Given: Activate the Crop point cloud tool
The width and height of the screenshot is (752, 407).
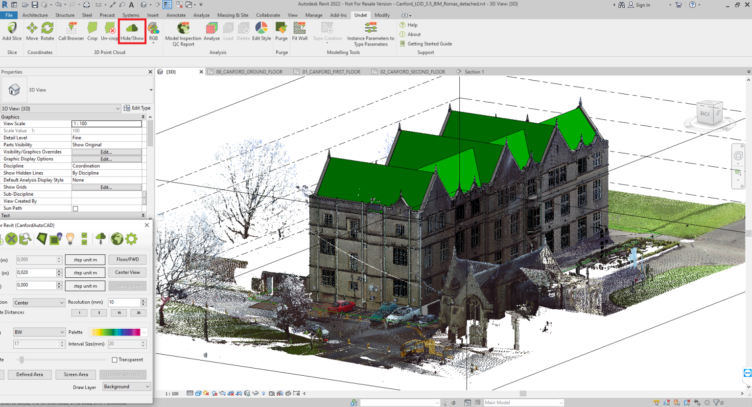Looking at the screenshot, I should click(x=92, y=31).
